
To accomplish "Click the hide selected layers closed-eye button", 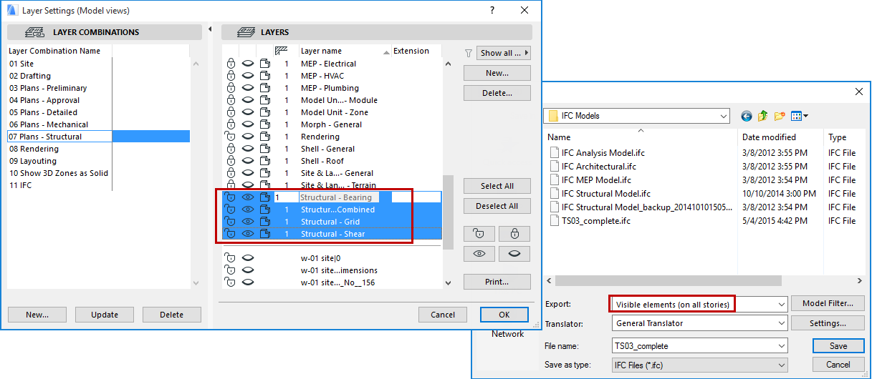I will click(514, 254).
